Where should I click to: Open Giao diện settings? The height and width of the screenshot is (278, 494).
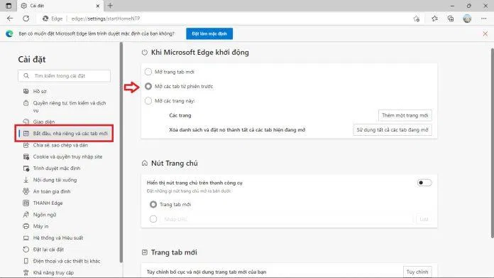coord(44,122)
